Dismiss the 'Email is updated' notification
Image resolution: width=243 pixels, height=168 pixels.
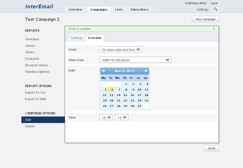tap(214, 28)
